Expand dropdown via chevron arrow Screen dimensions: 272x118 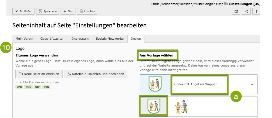click(252, 84)
